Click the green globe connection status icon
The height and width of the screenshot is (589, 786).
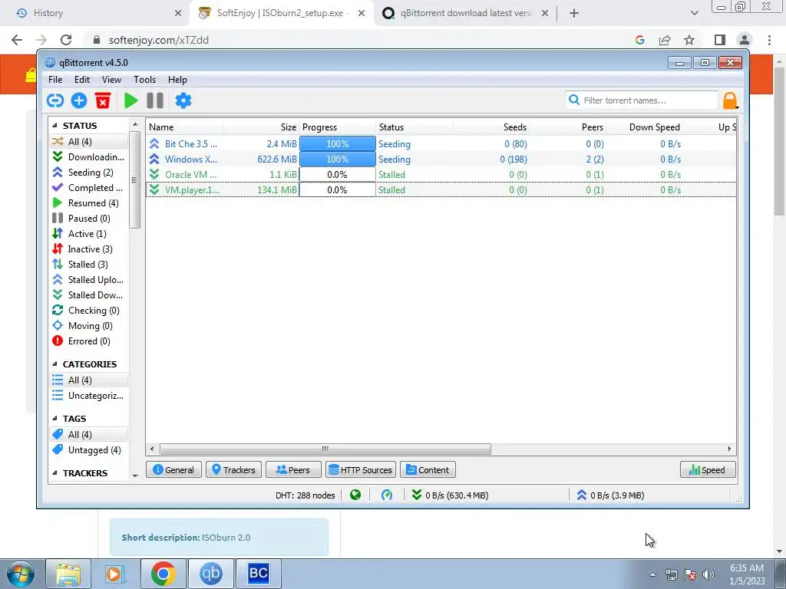355,495
